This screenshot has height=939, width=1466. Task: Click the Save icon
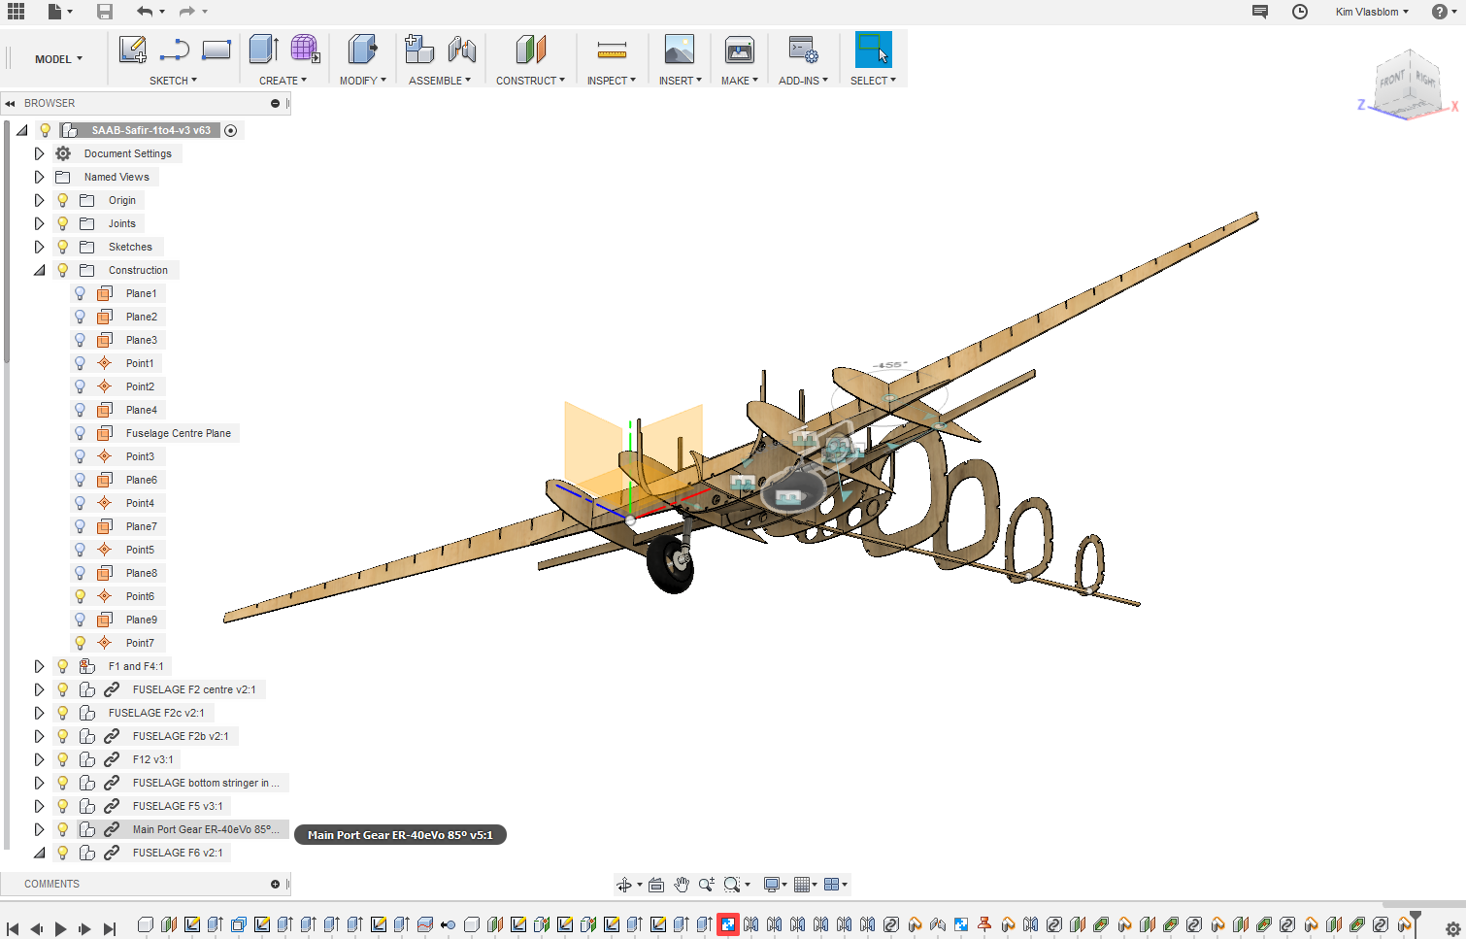(x=105, y=12)
